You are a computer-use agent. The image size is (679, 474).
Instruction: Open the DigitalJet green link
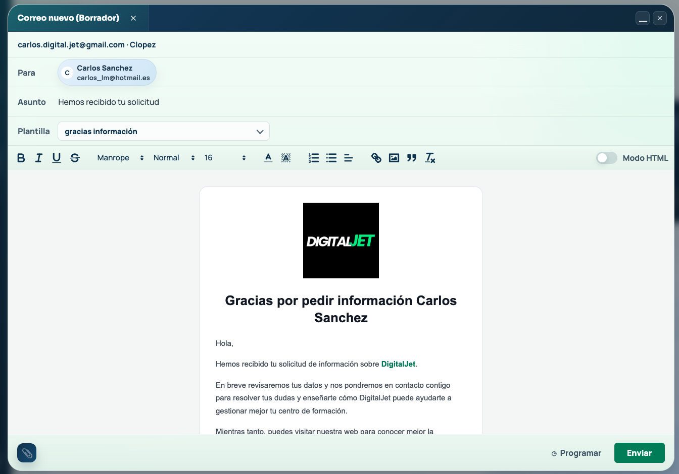(398, 364)
